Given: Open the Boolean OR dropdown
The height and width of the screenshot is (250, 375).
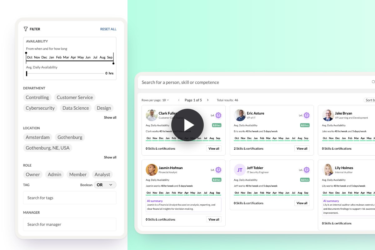Looking at the screenshot, I should pyautogui.click(x=105, y=185).
